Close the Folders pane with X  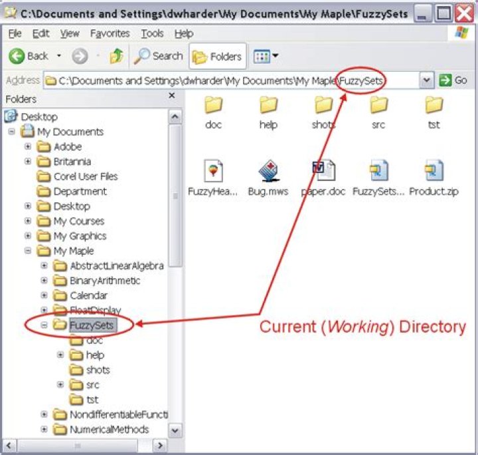coord(172,96)
